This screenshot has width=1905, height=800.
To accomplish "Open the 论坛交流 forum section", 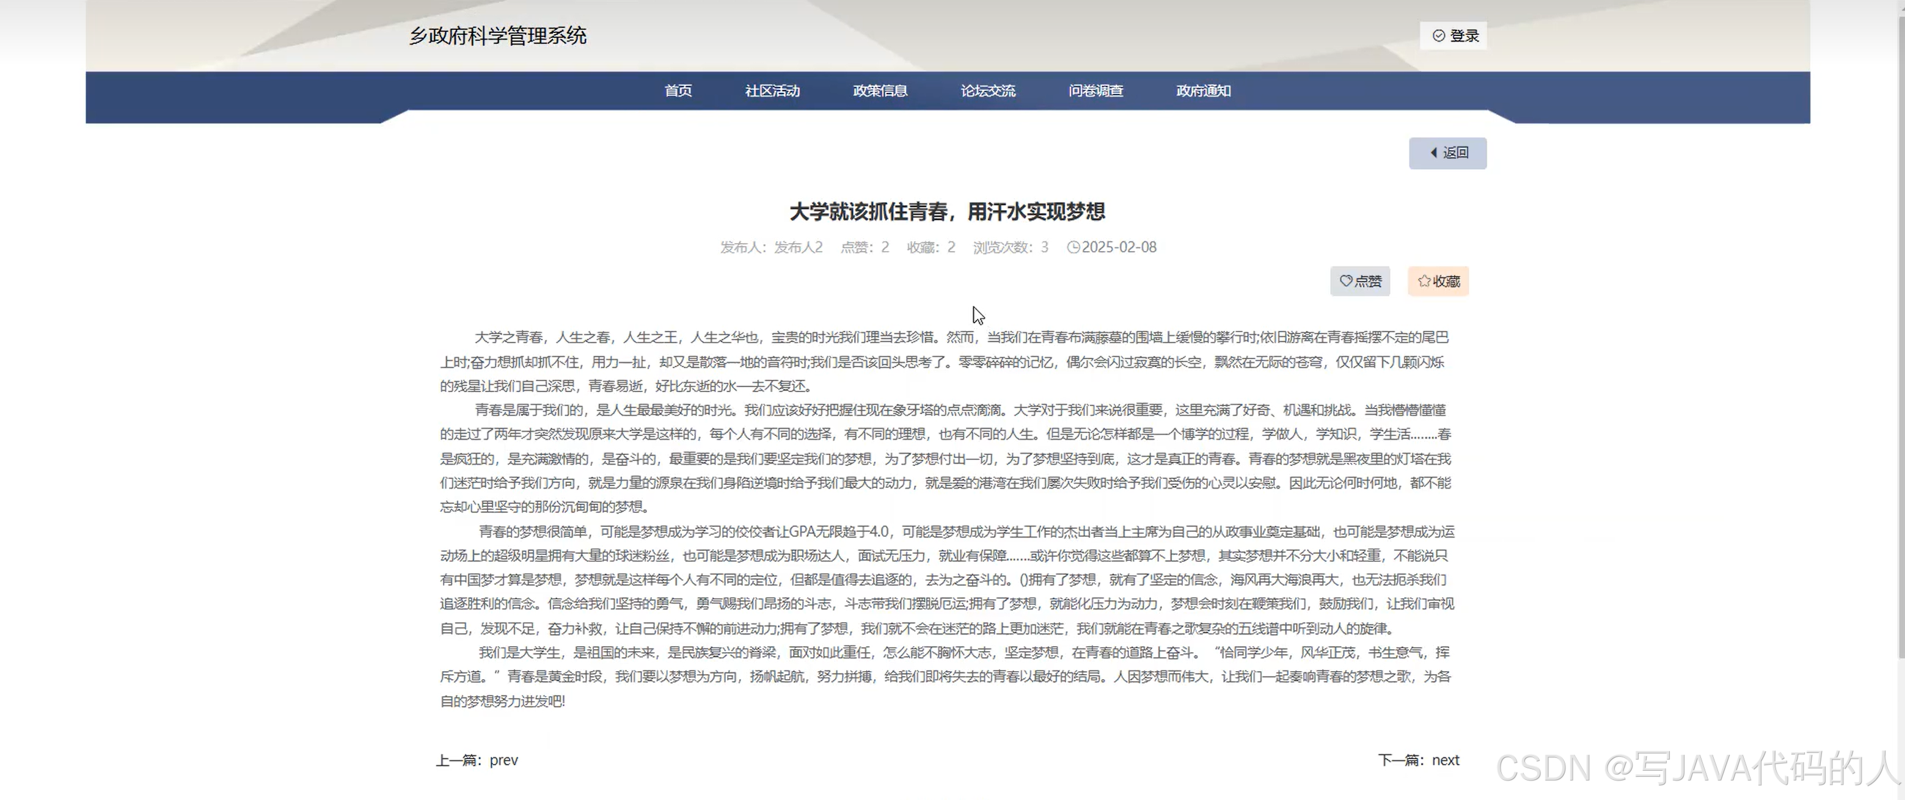I will click(987, 90).
